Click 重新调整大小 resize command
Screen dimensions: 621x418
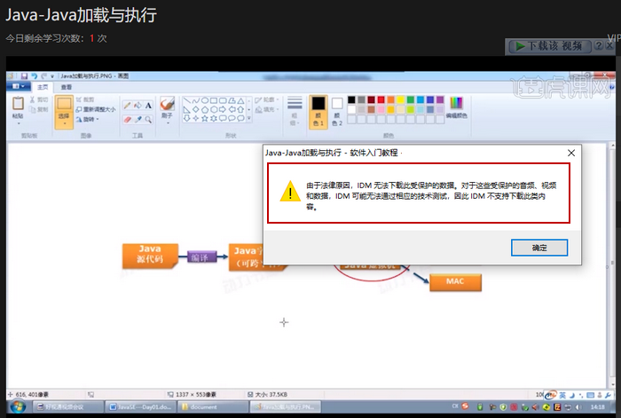coord(96,109)
